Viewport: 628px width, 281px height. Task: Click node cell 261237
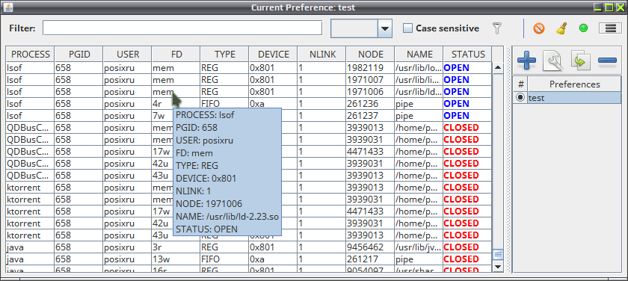point(371,116)
